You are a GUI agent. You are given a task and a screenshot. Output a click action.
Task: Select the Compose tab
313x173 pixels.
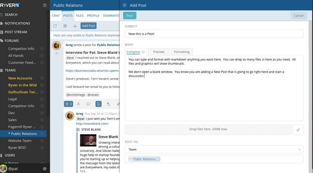[x=133, y=52]
